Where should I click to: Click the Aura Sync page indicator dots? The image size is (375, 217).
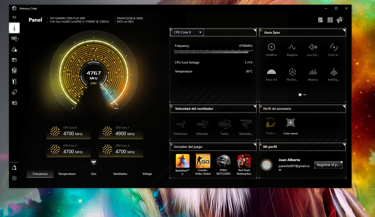click(302, 95)
